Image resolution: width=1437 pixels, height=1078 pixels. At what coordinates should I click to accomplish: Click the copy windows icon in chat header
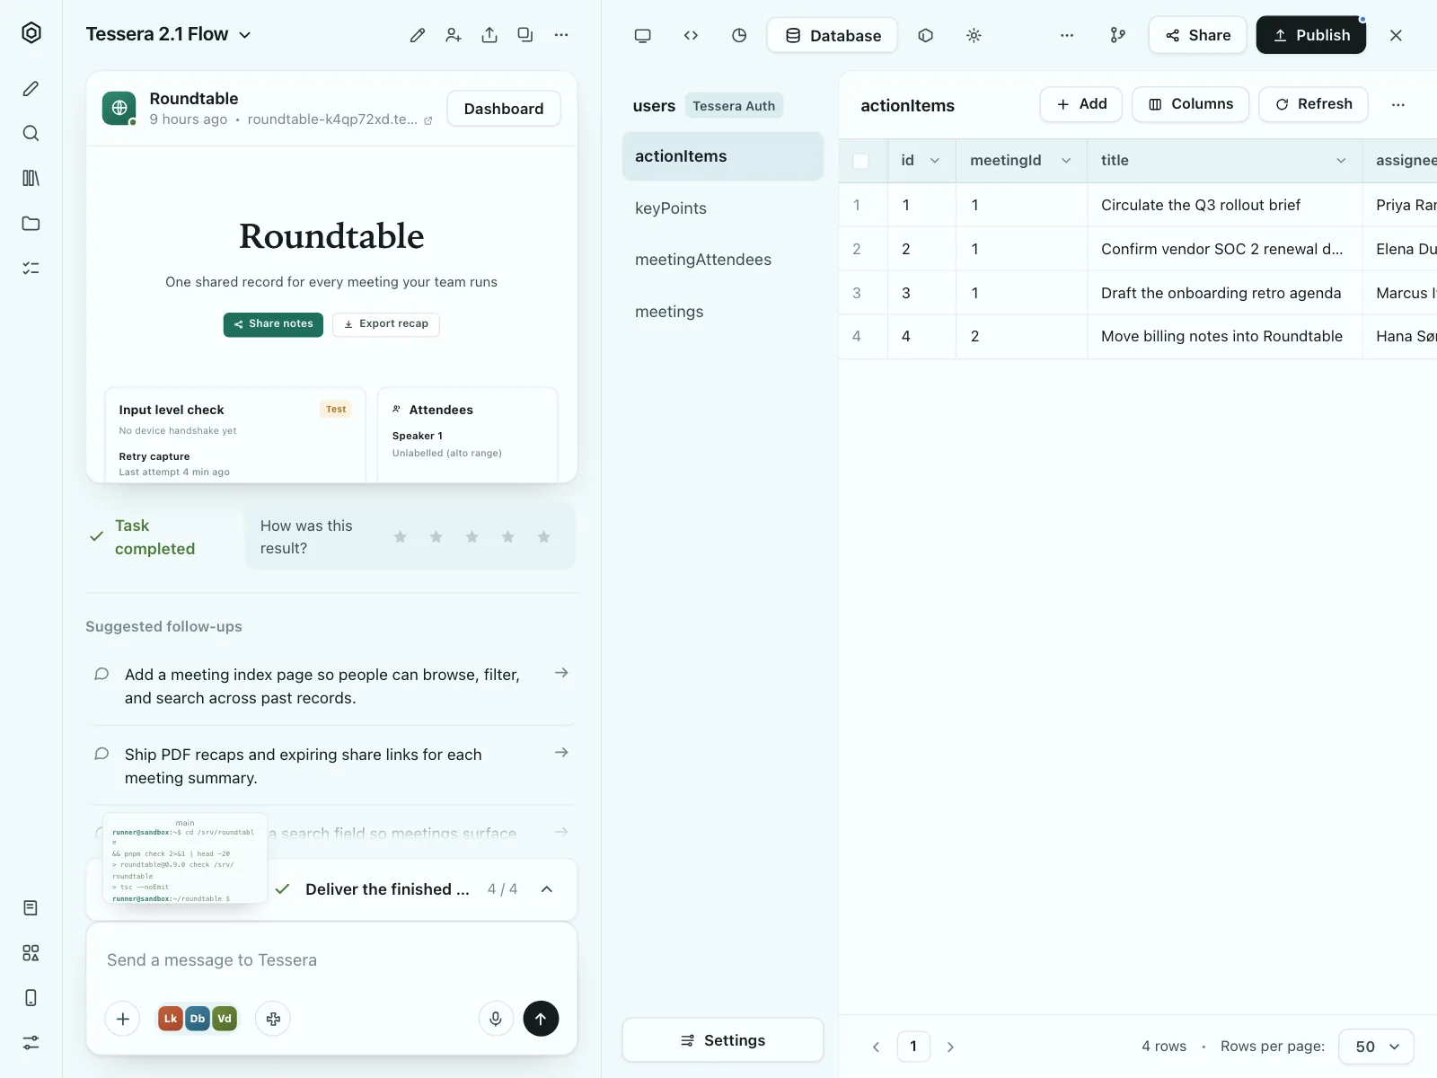click(525, 35)
